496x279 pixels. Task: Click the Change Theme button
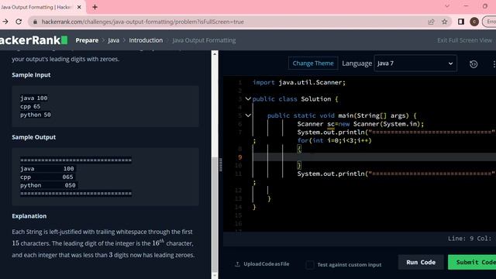pos(313,64)
